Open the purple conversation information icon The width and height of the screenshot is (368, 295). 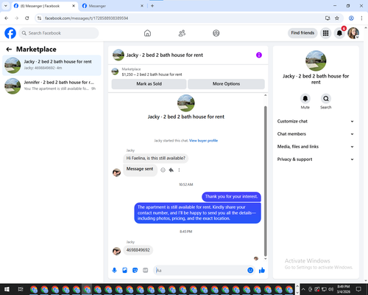(x=259, y=55)
